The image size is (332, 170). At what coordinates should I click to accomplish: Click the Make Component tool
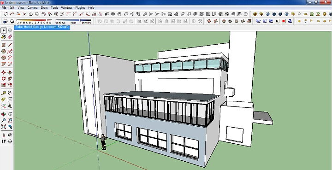coord(10,31)
